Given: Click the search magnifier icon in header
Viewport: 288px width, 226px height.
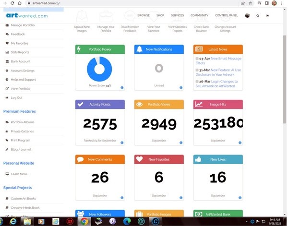Looking at the screenshot, I should pyautogui.click(x=258, y=15).
